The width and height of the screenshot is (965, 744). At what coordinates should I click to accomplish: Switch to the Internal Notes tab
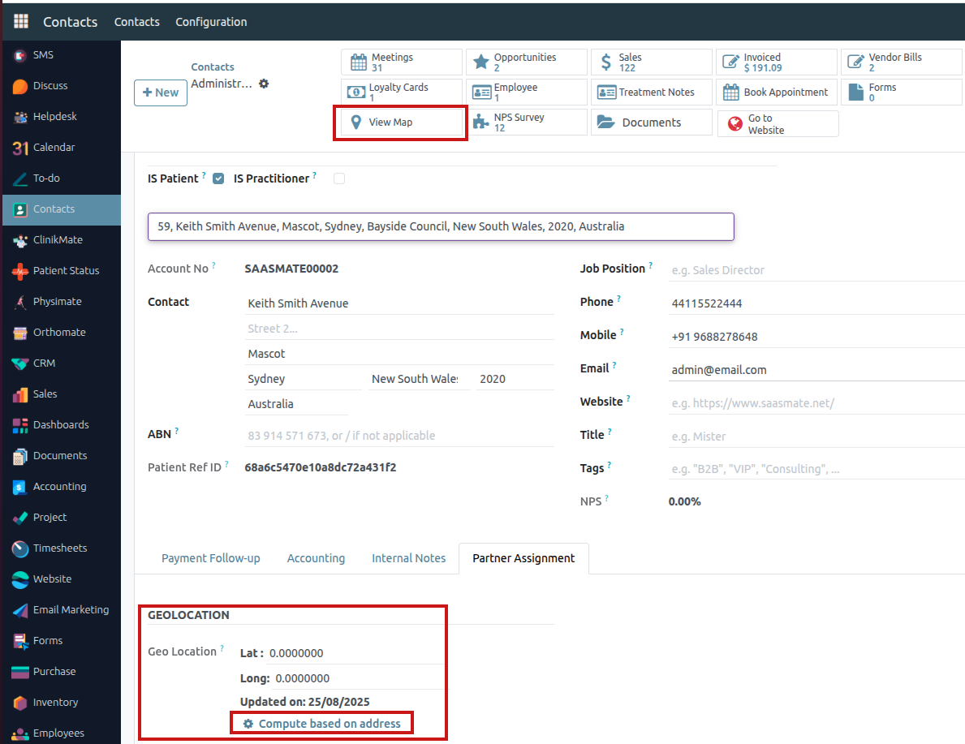(408, 558)
